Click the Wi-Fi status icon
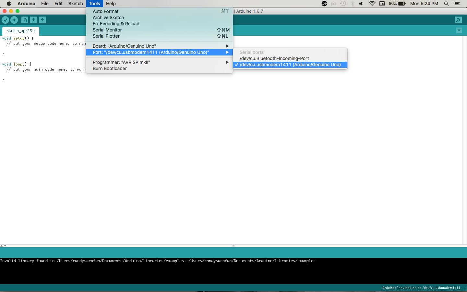Screen dimensions: 467x292 pyautogui.click(x=372, y=4)
